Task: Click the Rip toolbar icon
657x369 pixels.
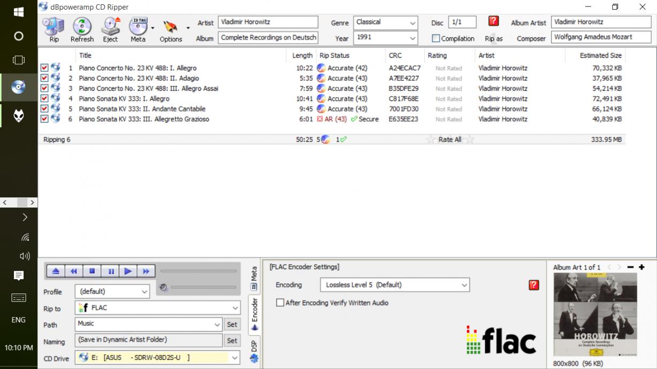Action: click(x=54, y=27)
